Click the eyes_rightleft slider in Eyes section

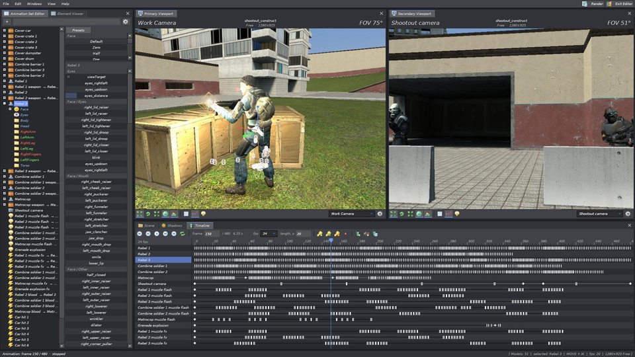pyautogui.click(x=97, y=83)
